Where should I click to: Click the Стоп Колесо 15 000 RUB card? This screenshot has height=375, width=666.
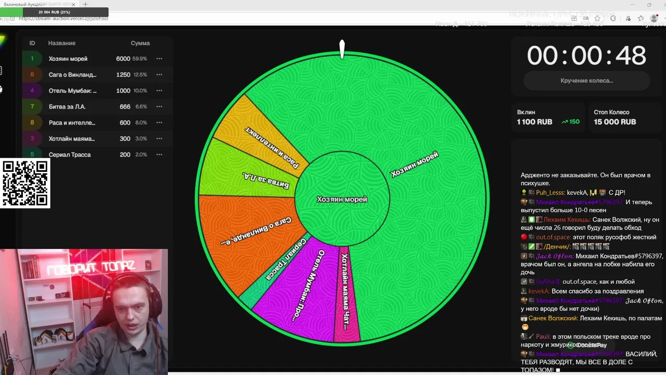625,117
